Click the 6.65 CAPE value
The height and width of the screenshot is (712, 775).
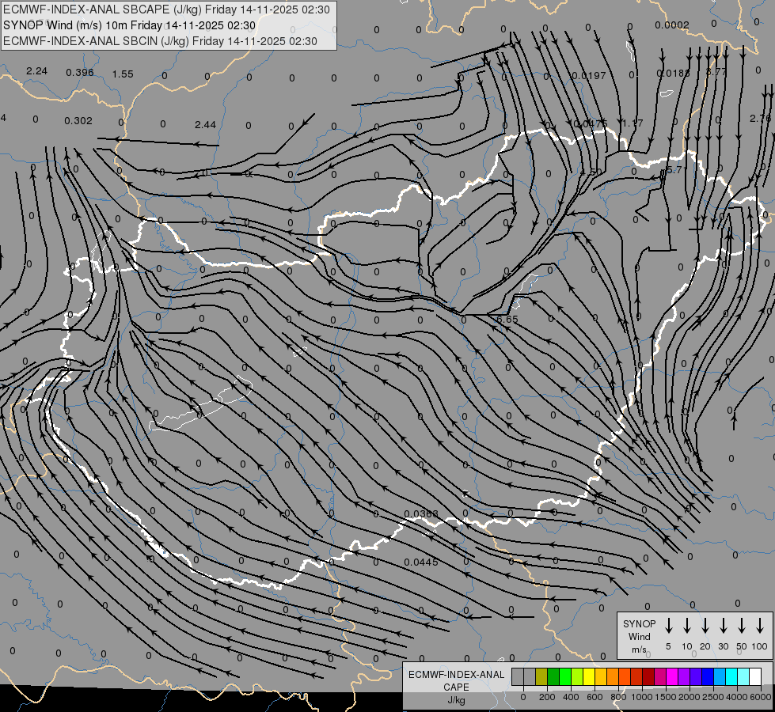tap(507, 319)
